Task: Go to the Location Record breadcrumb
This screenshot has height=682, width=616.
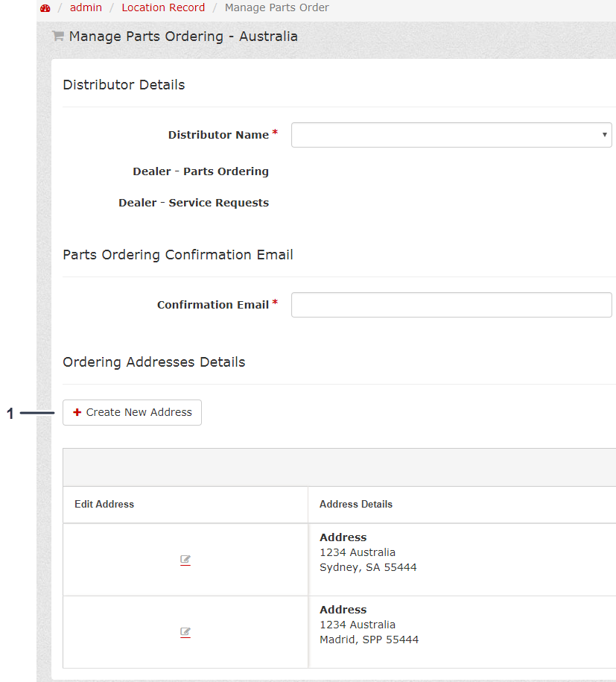Action: 163,7
